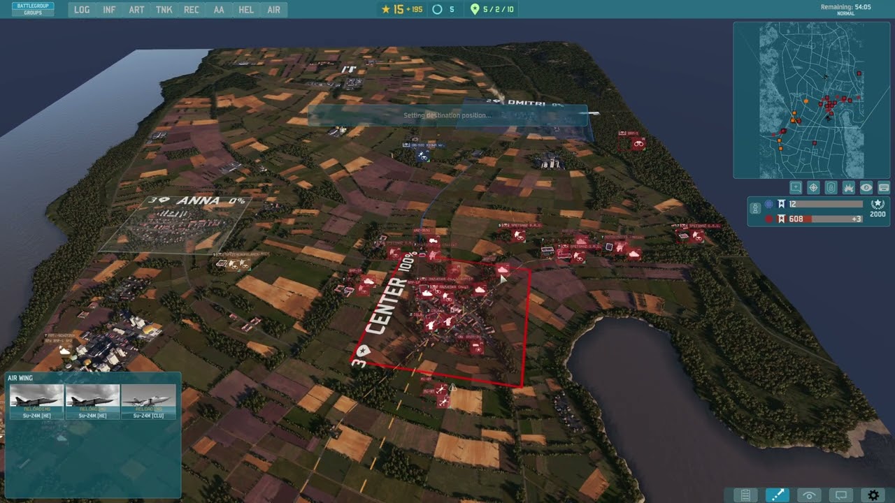Select the TNK deployment tab

(x=164, y=10)
